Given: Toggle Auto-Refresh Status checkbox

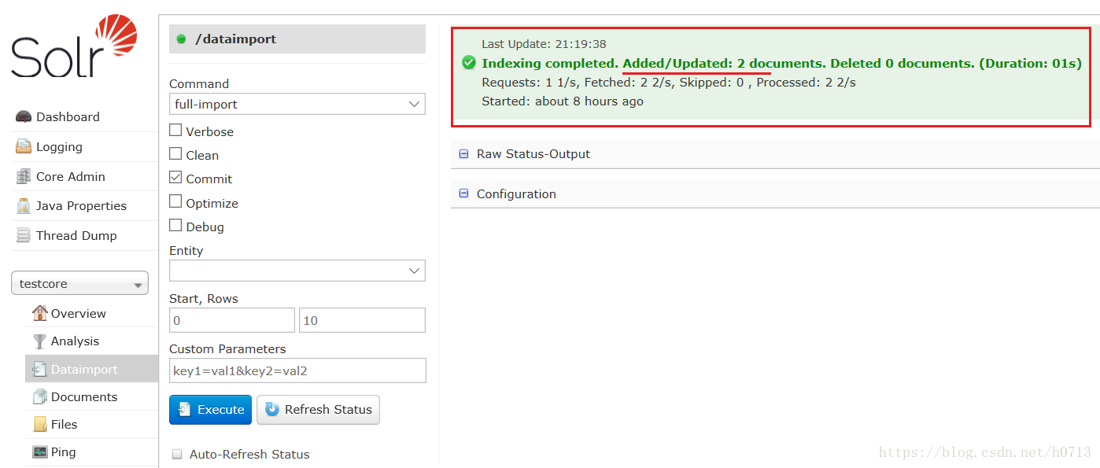Looking at the screenshot, I should pyautogui.click(x=177, y=454).
